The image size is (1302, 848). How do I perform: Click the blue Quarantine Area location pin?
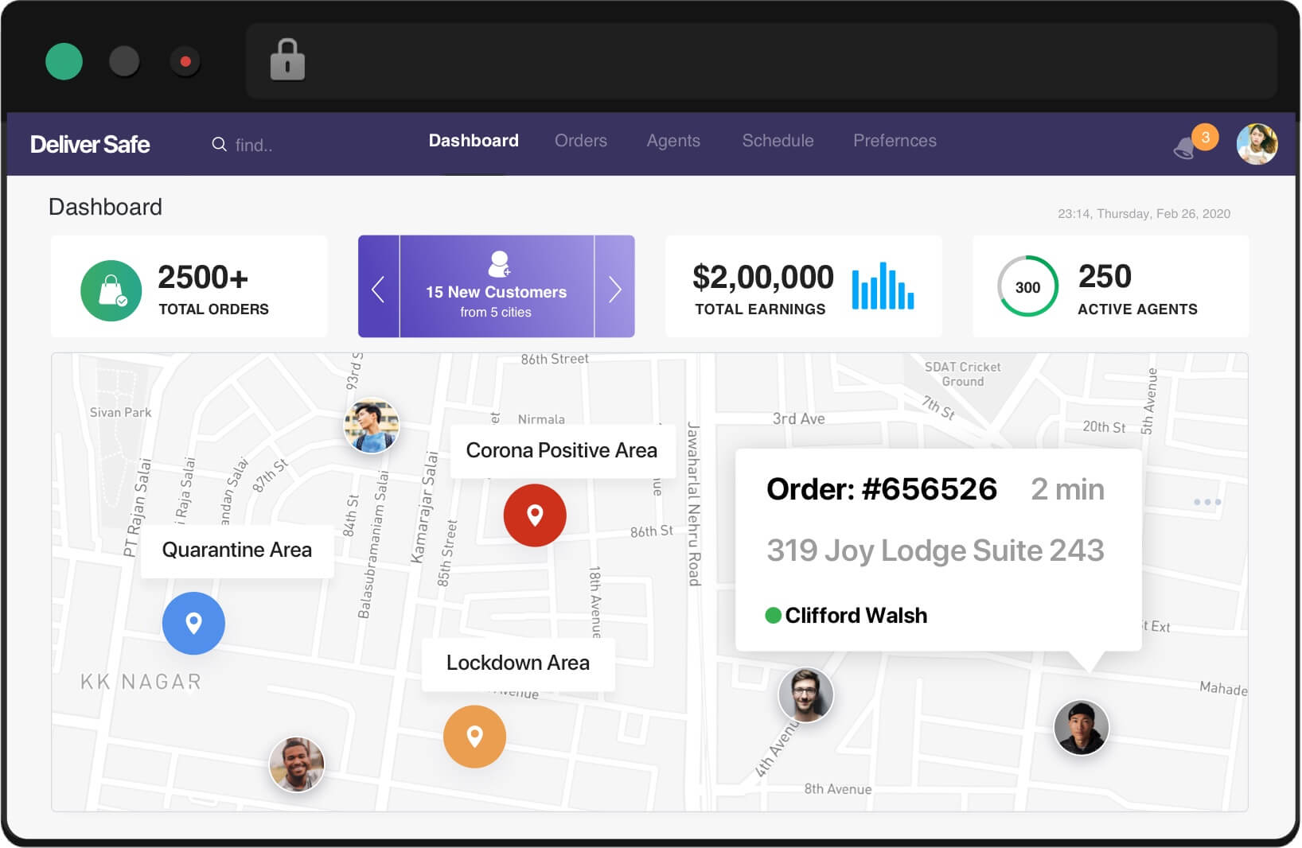tap(193, 623)
